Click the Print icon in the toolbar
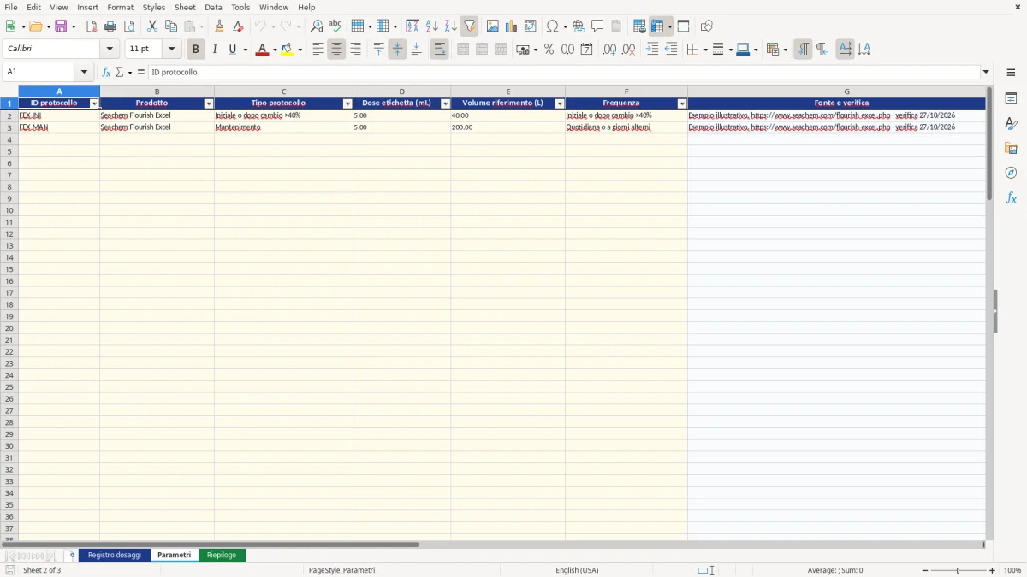Image resolution: width=1027 pixels, height=577 pixels. (x=110, y=26)
